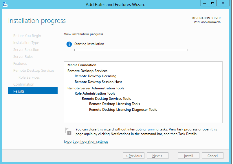Select Before You Begin step
Screen dimensions: 233x164
point(27,36)
